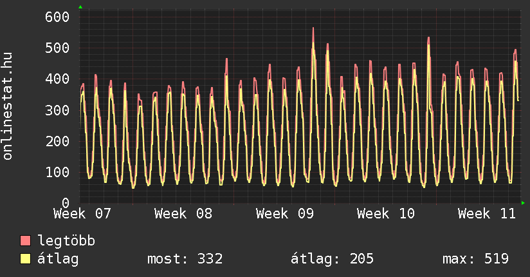The width and height of the screenshot is (530, 277).
Task: Click the 400 y-axis value label
Action: [x=57, y=79]
